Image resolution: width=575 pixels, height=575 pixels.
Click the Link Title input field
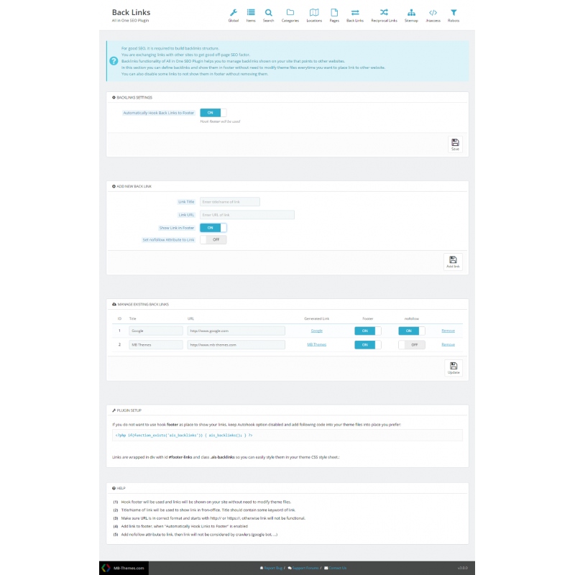[x=229, y=202]
